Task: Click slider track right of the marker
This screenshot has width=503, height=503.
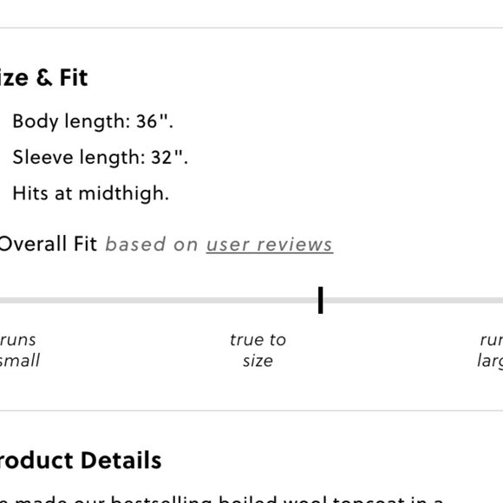Action: 413,301
